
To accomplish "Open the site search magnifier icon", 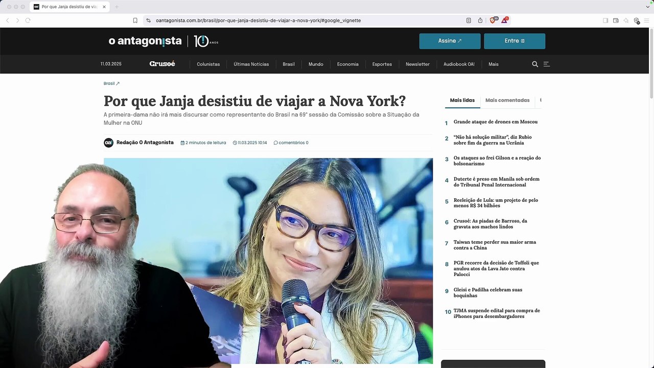I will (x=535, y=64).
